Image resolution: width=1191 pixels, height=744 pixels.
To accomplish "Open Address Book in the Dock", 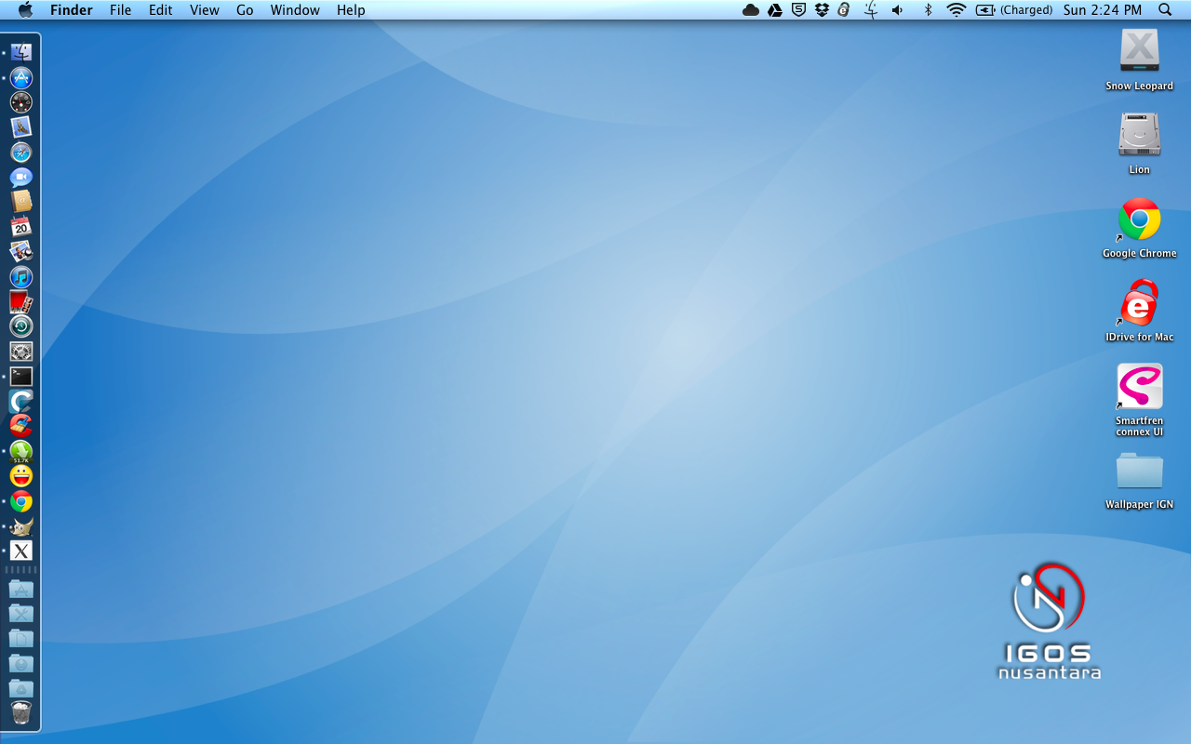I will click(x=21, y=202).
